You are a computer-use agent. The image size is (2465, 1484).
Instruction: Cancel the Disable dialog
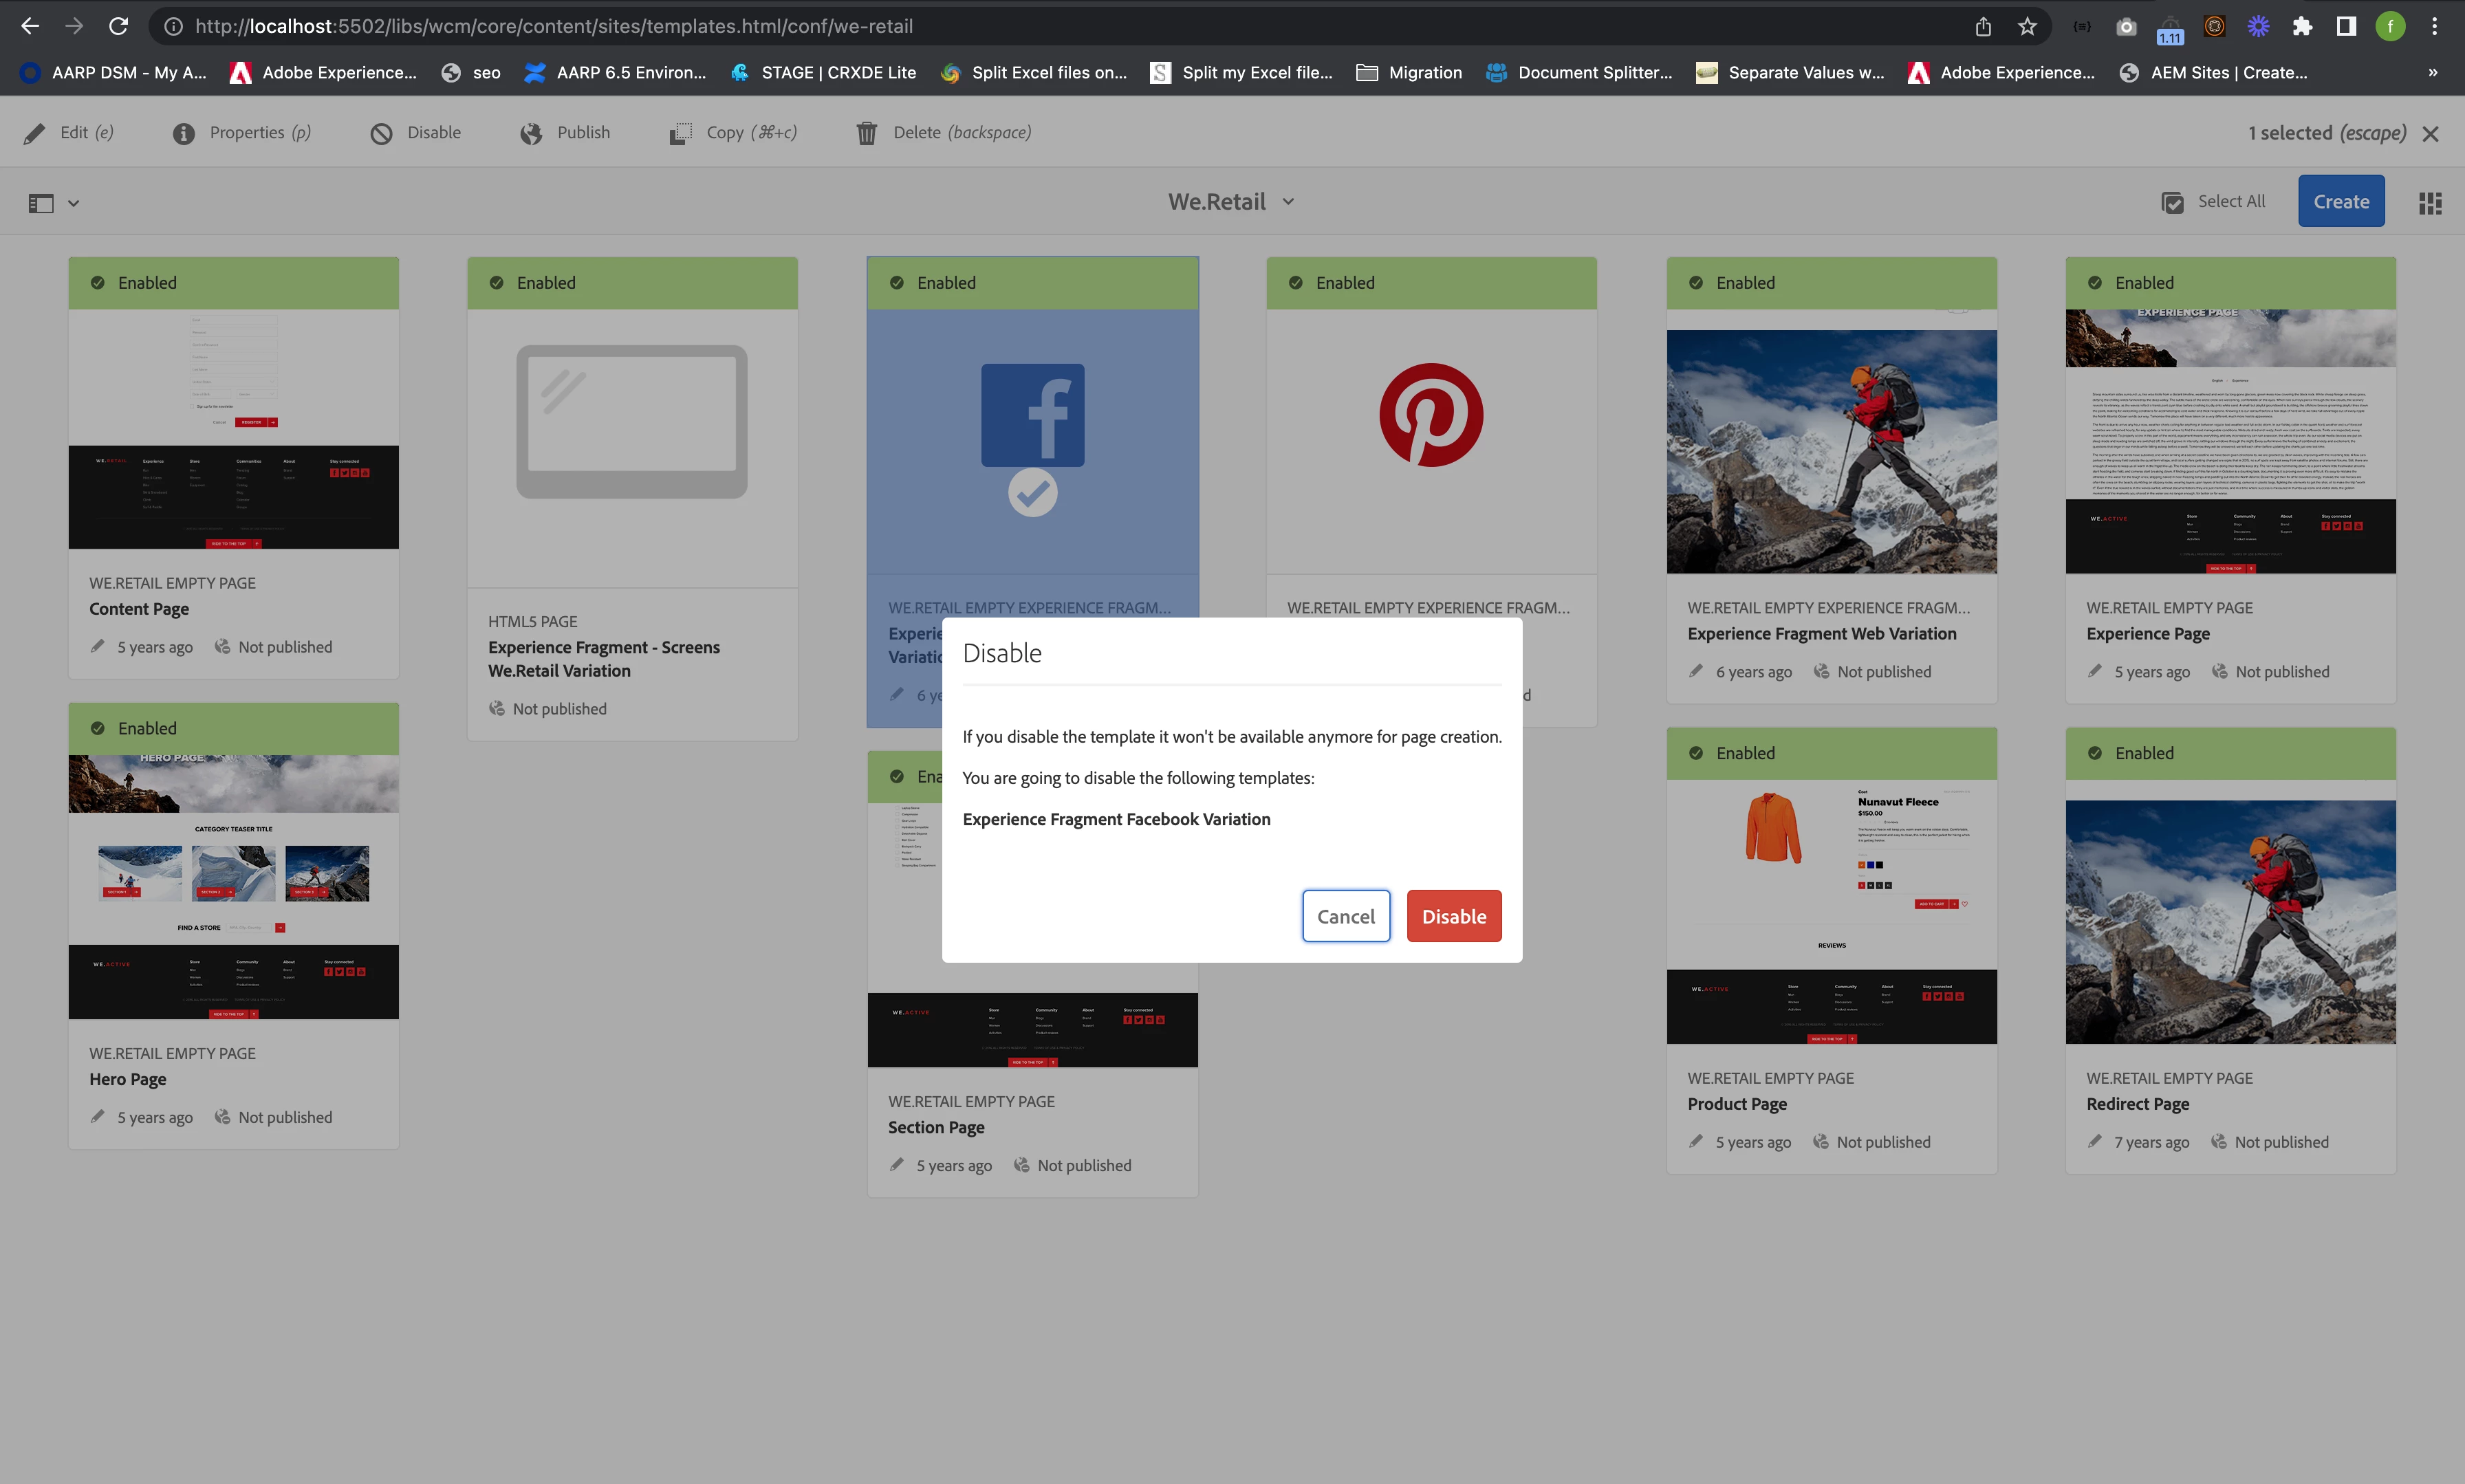click(1345, 916)
